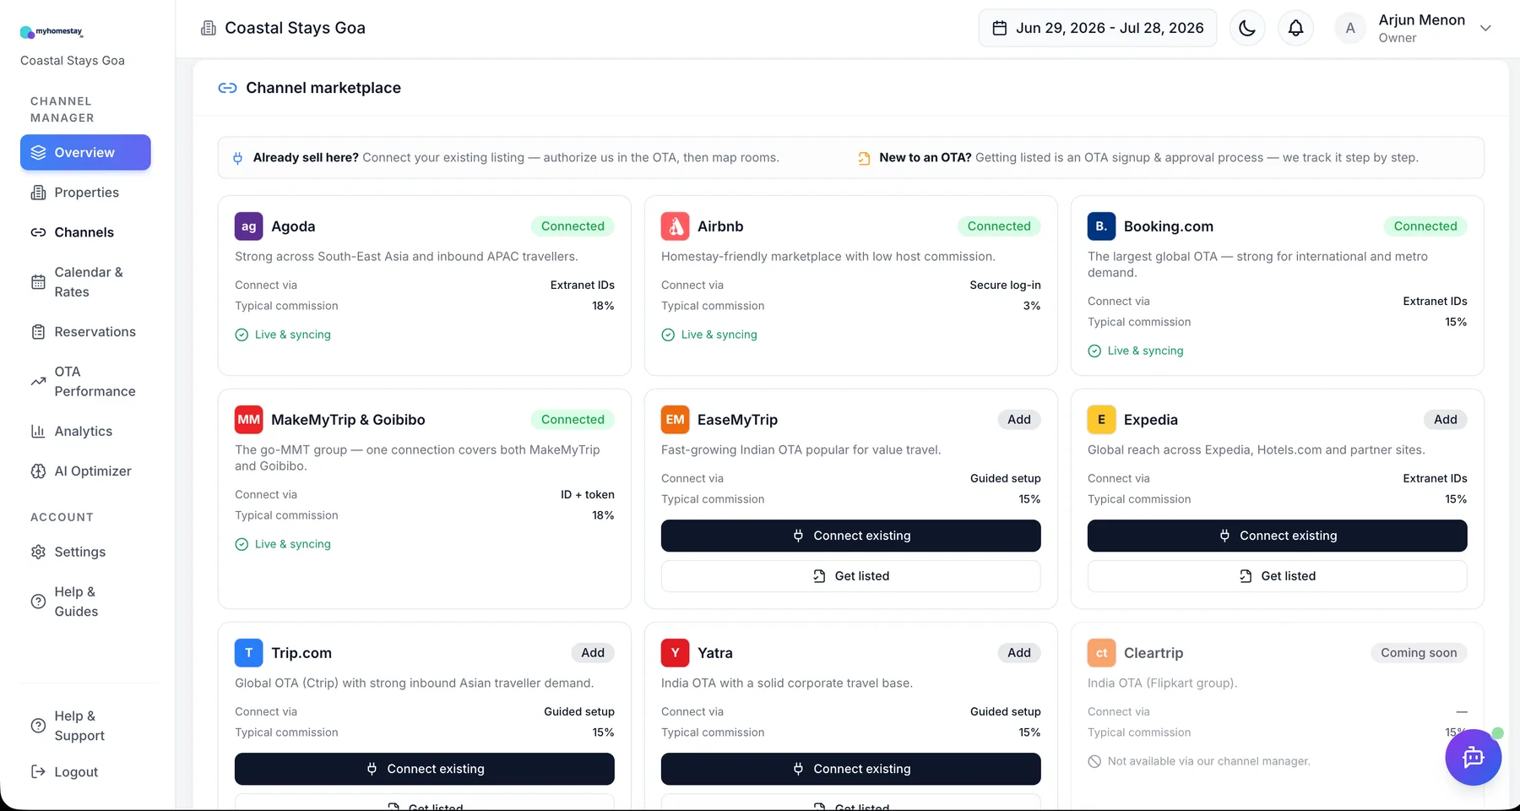Open Help & Support
This screenshot has width=1520, height=811.
(x=85, y=726)
